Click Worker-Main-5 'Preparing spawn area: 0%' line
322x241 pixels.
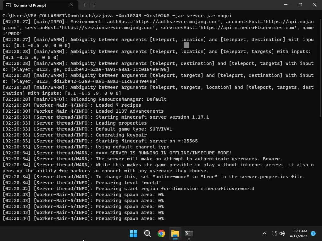83,206
